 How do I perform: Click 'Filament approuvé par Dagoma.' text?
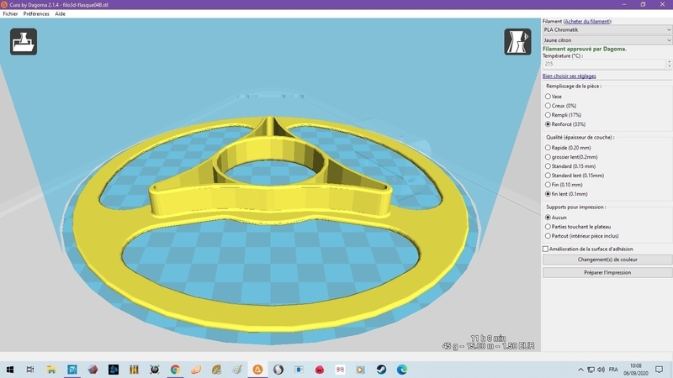tap(584, 49)
